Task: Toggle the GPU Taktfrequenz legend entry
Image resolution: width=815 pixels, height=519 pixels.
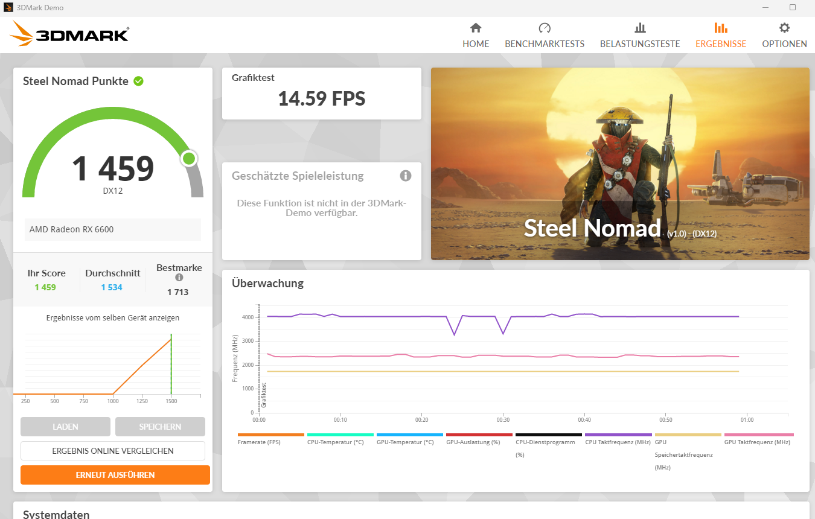Action: tap(759, 439)
